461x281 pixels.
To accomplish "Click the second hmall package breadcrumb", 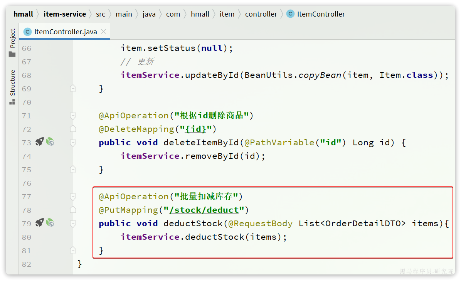I will pos(200,14).
